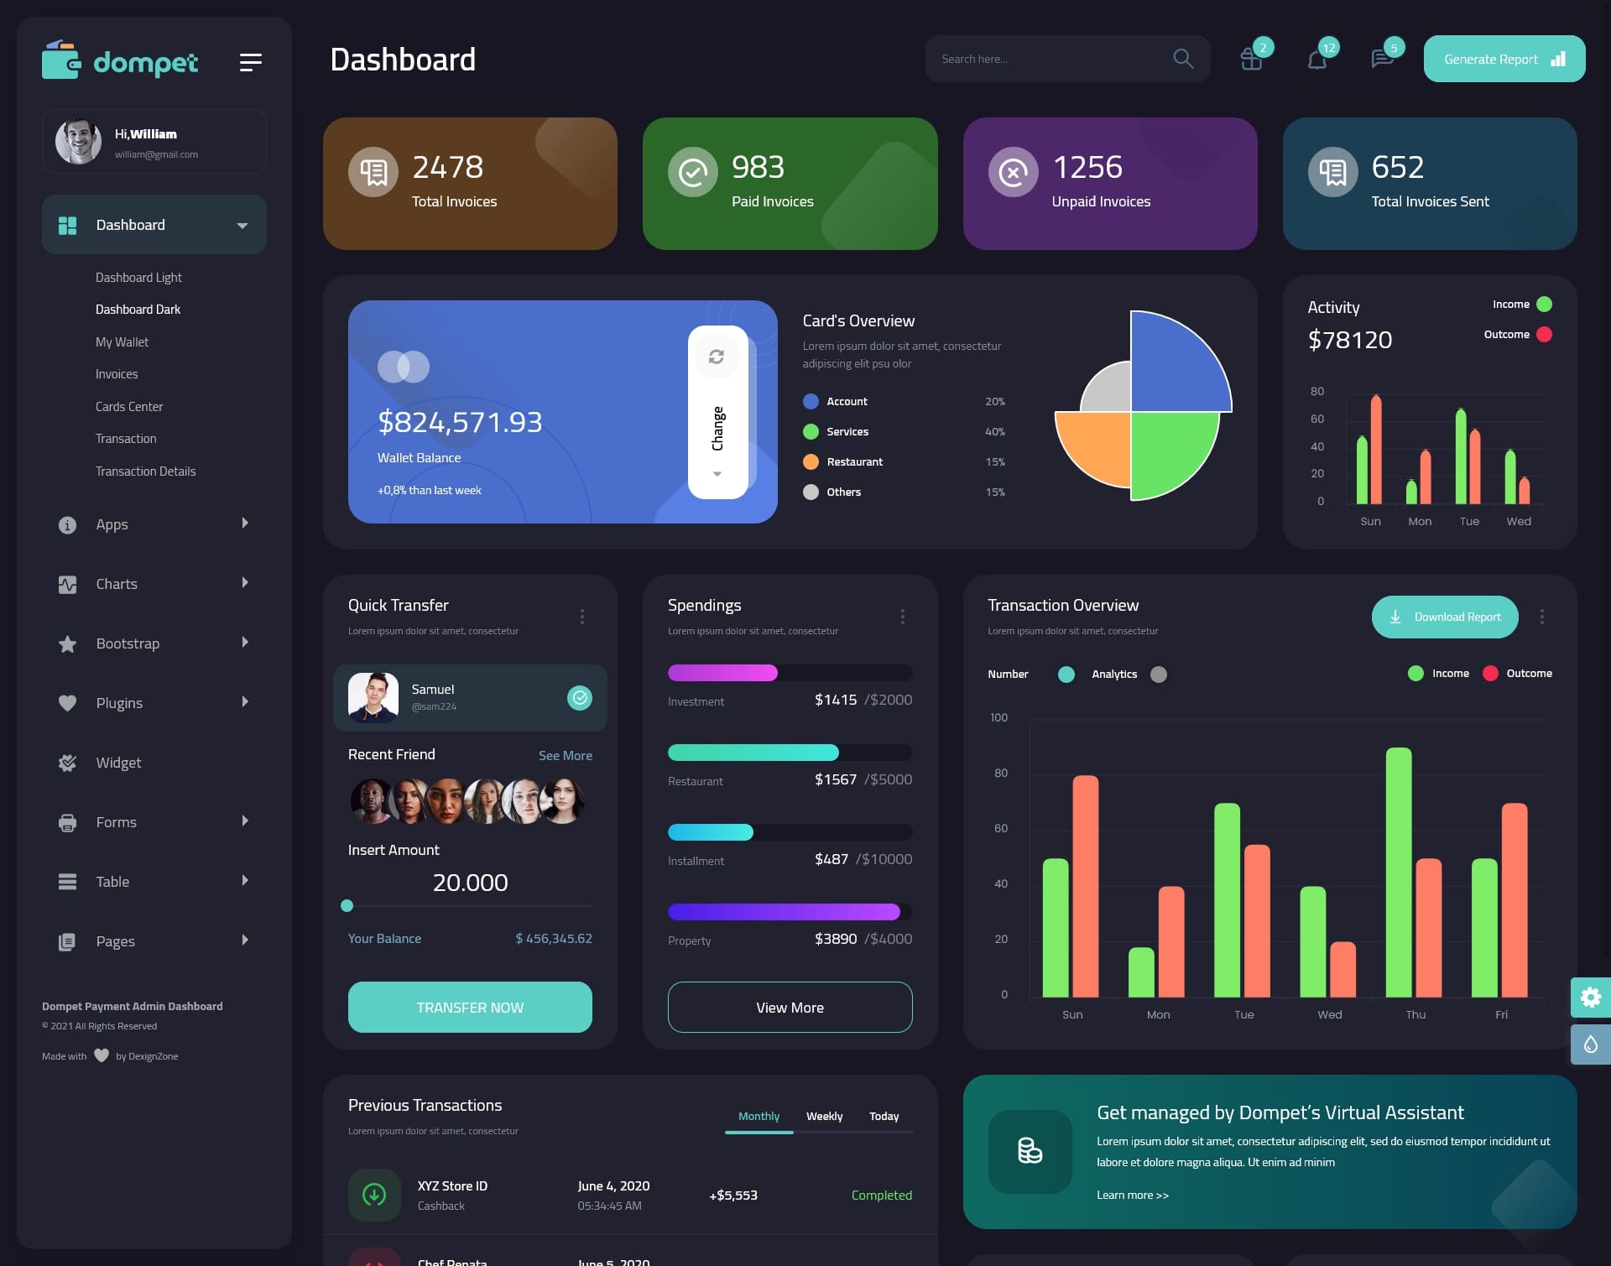Click the messages chat icon

tap(1381, 59)
